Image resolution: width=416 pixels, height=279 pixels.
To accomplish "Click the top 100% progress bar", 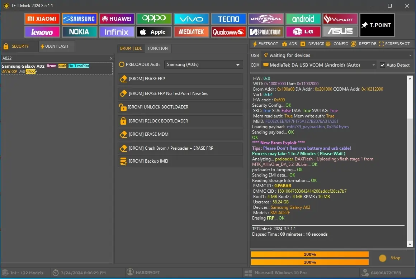I will click(x=309, y=254).
